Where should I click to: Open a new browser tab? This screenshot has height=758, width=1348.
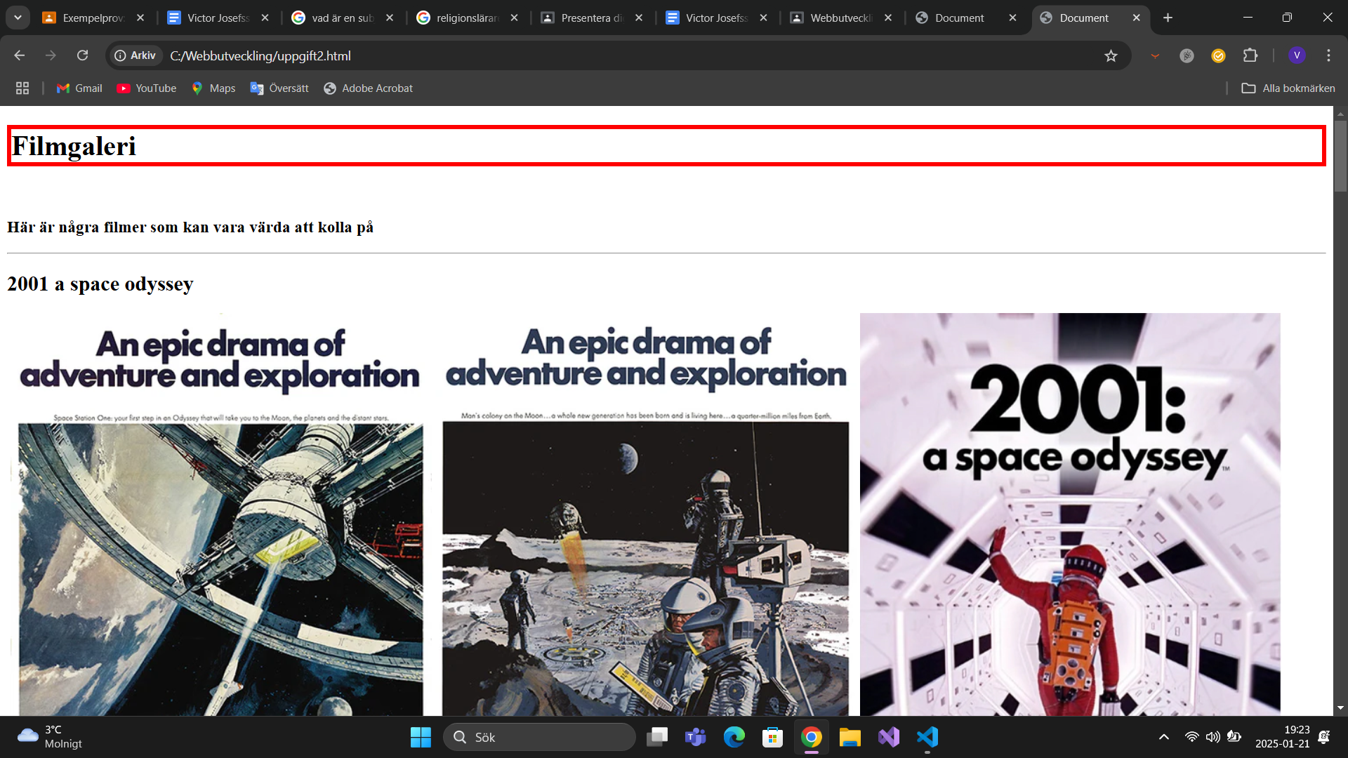[1168, 18]
